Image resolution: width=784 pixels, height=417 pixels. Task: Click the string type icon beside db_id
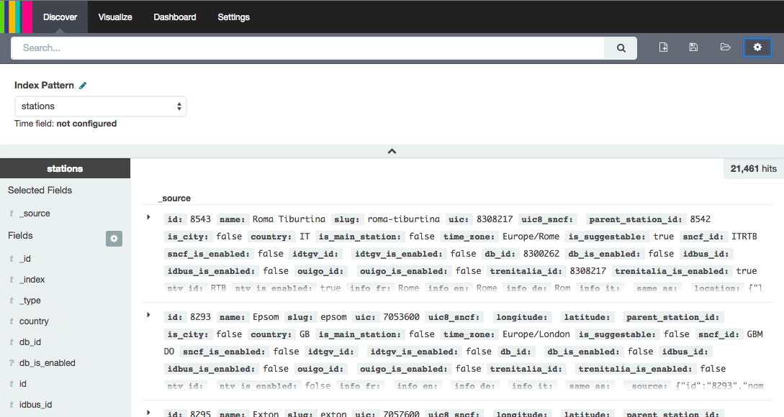click(x=12, y=342)
